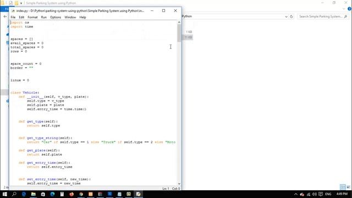352x198 pixels.
Task: Open the Options menu in IDLE
Action: pyautogui.click(x=56, y=17)
